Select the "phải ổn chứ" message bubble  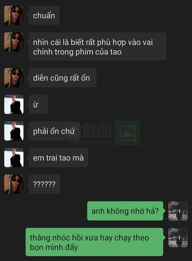[x=54, y=131]
